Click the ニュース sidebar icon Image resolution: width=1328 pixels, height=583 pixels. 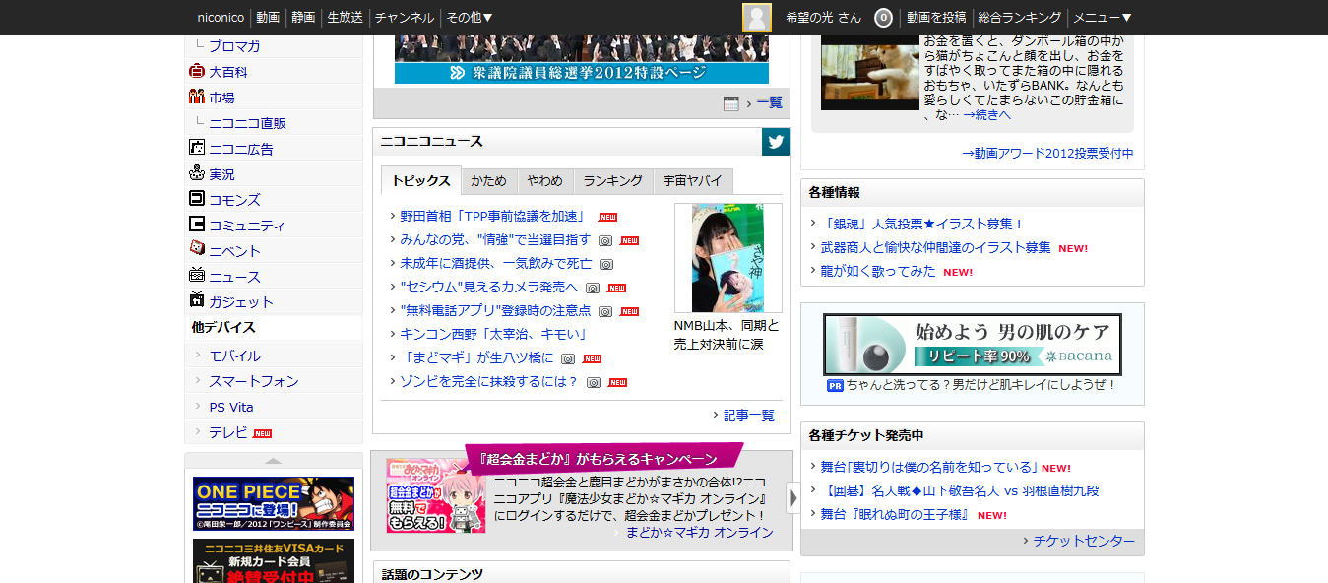(x=196, y=276)
